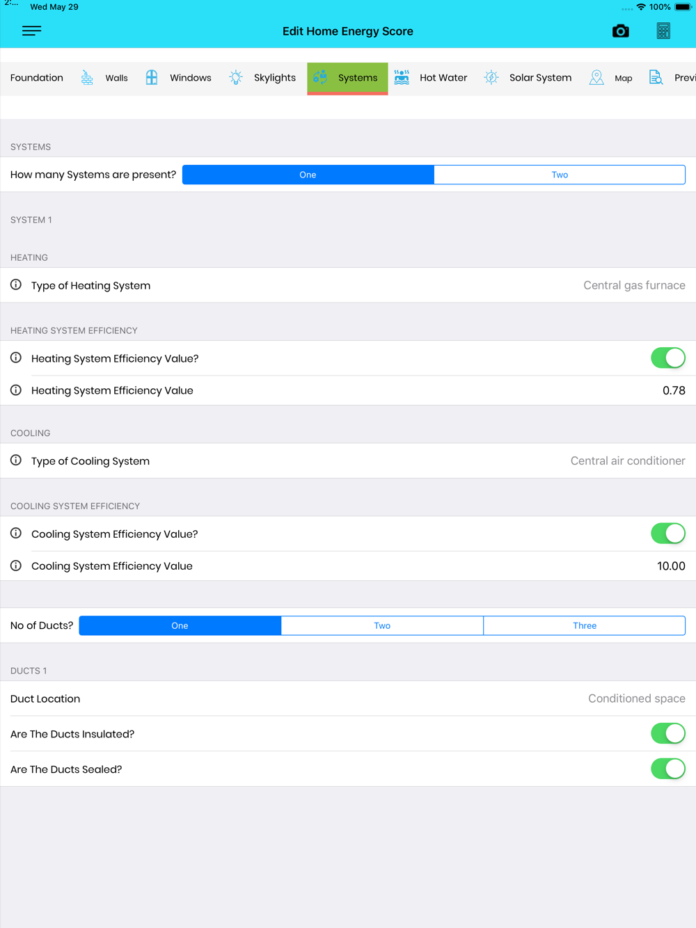Change Central air conditioner cooling type
Viewport: 696px width, 928px height.
pos(627,461)
